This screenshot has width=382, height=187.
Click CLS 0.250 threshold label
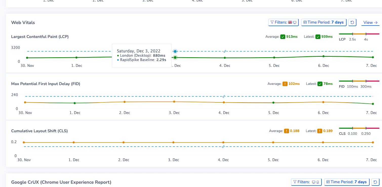(x=366, y=134)
